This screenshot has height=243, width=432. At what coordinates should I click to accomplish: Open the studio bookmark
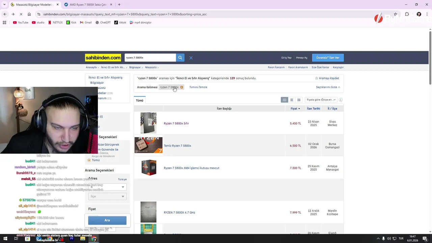[x=38, y=23]
